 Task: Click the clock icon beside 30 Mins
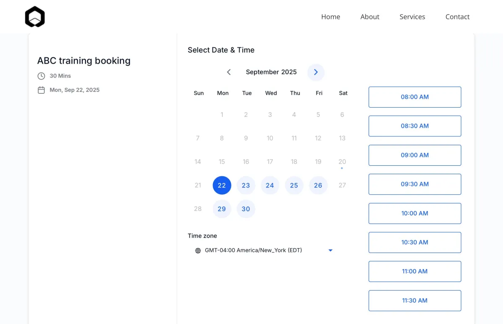pyautogui.click(x=41, y=76)
